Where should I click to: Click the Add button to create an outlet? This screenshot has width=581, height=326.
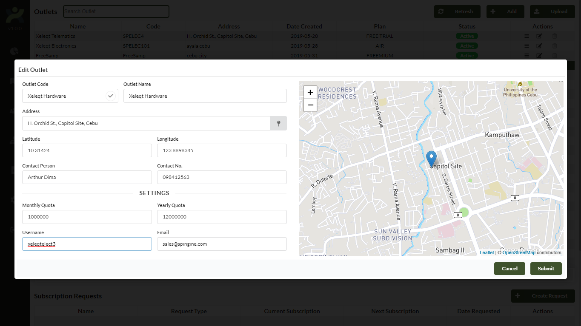pyautogui.click(x=505, y=11)
